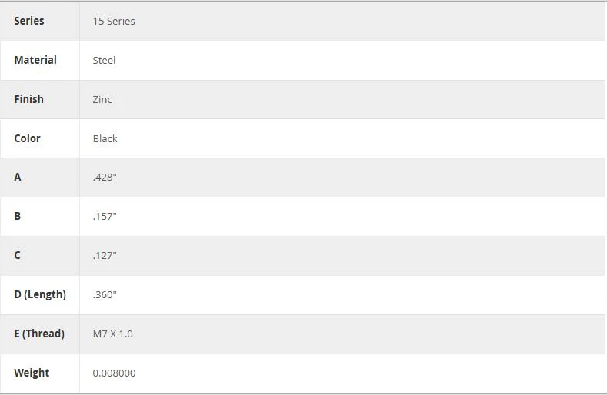Select the .428" value
Screen dimensions: 607x395
click(105, 178)
